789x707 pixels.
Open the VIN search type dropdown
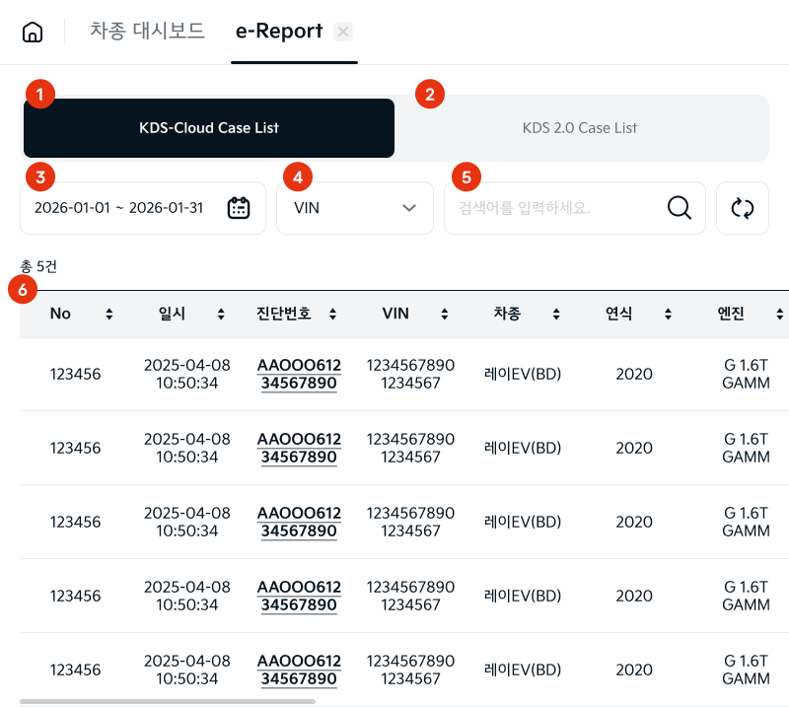click(355, 208)
